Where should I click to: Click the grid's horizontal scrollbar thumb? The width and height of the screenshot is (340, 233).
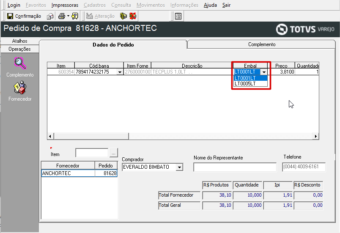click(x=91, y=136)
